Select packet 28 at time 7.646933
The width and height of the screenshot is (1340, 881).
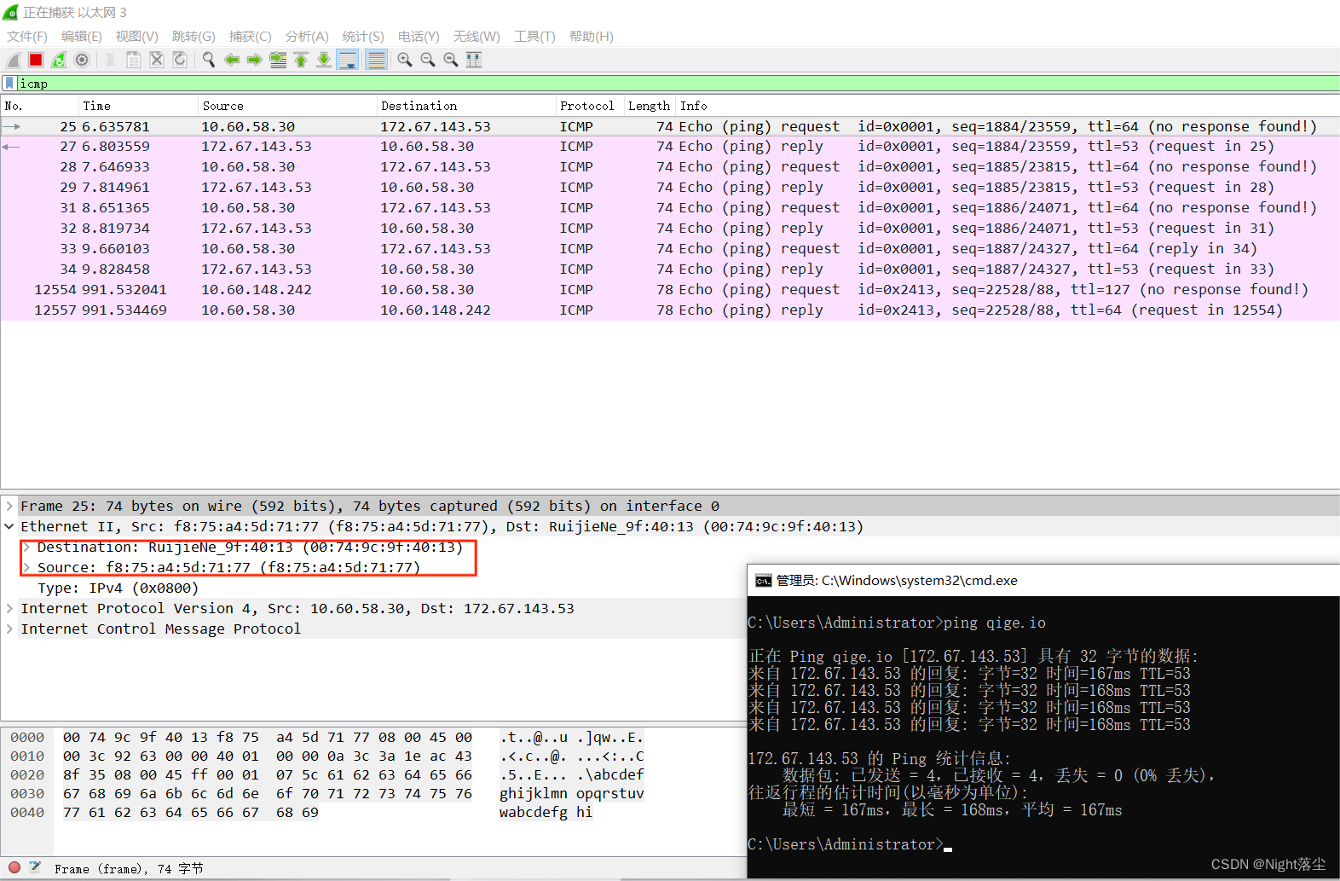(670, 167)
